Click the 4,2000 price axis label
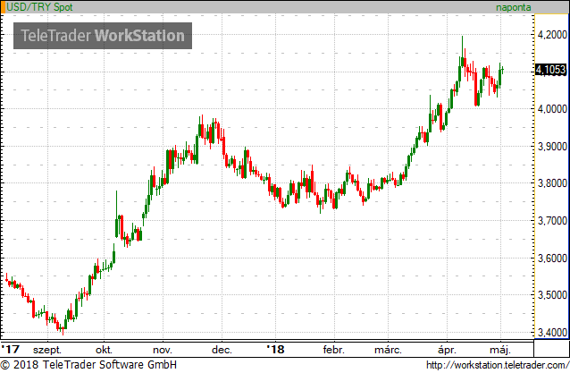 coord(552,35)
